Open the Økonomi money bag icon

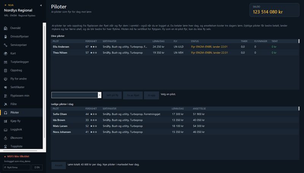pyautogui.click(x=6, y=138)
